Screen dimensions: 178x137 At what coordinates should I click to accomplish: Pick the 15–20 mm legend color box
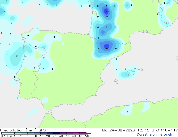pyautogui.click(x=44, y=133)
